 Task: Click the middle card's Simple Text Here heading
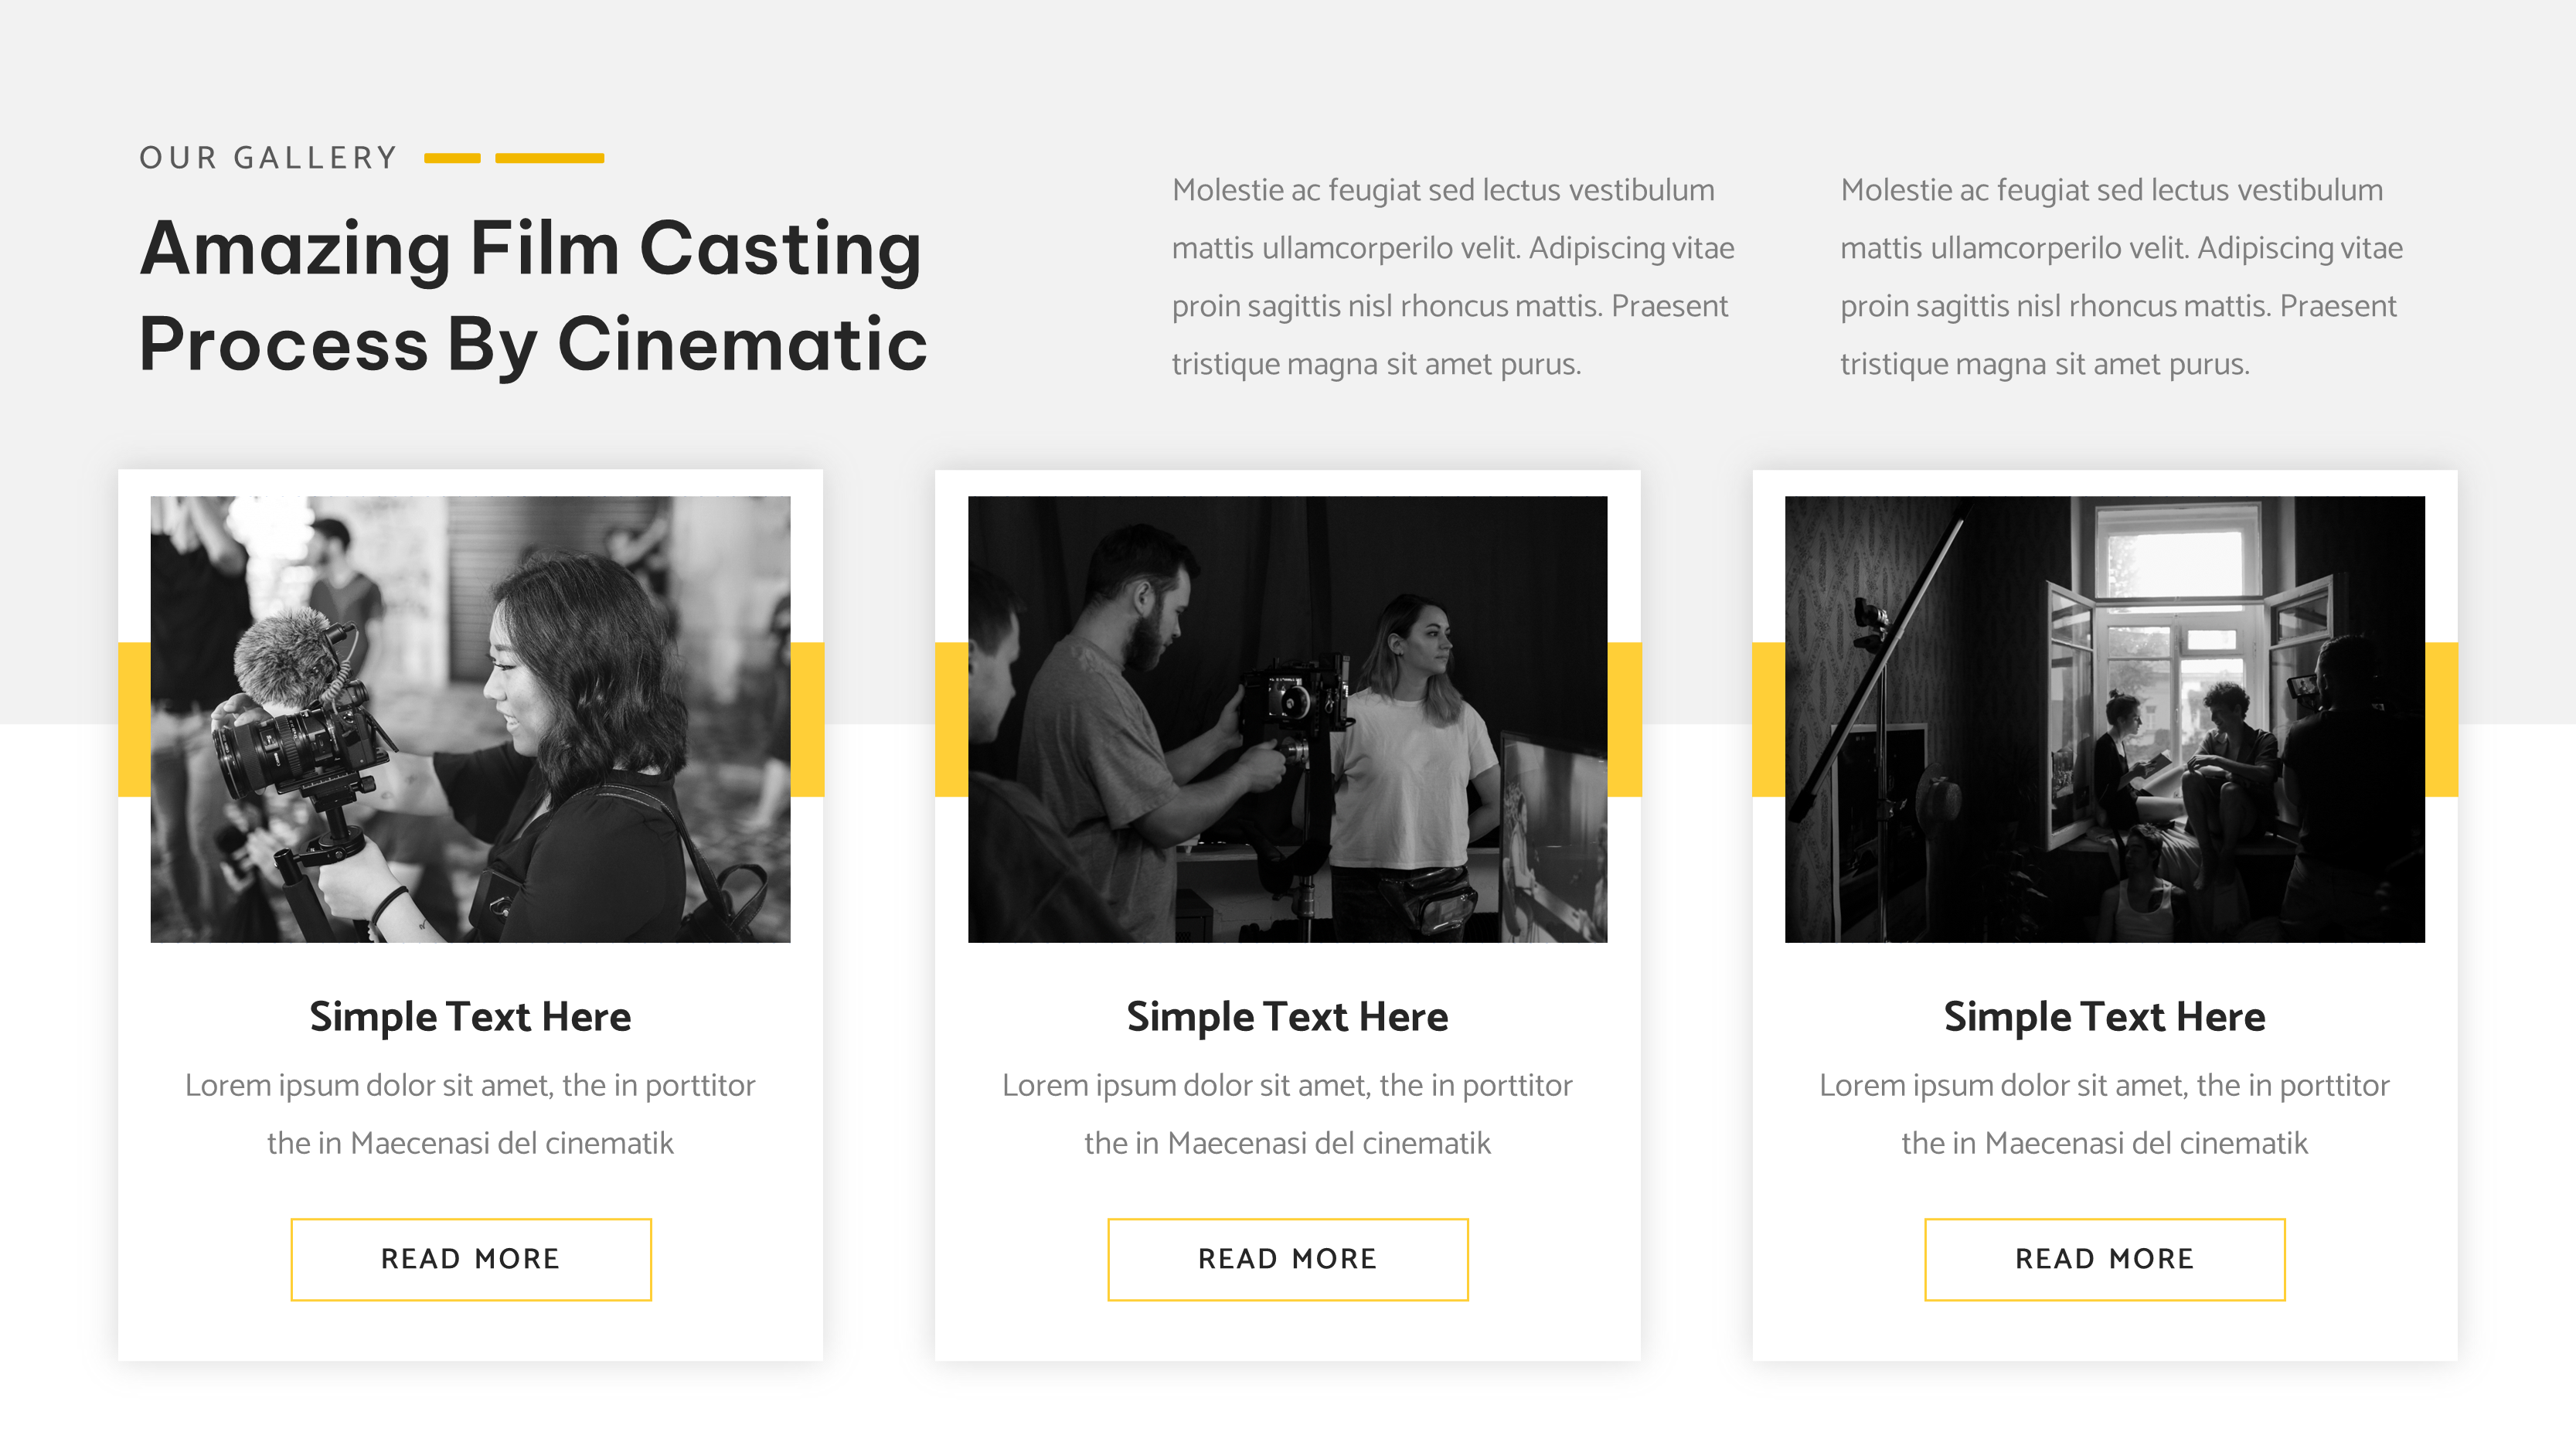[x=1286, y=1016]
